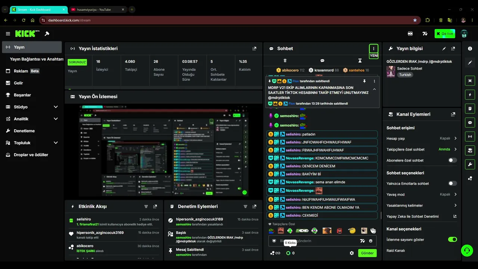Click the trash clear-chat icon
478x269 pixels.
285,61
